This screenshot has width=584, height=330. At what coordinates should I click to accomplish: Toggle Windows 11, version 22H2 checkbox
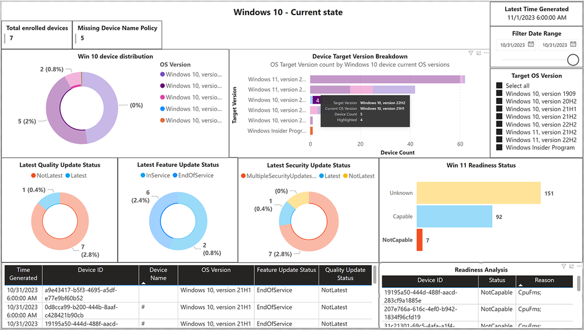click(499, 139)
